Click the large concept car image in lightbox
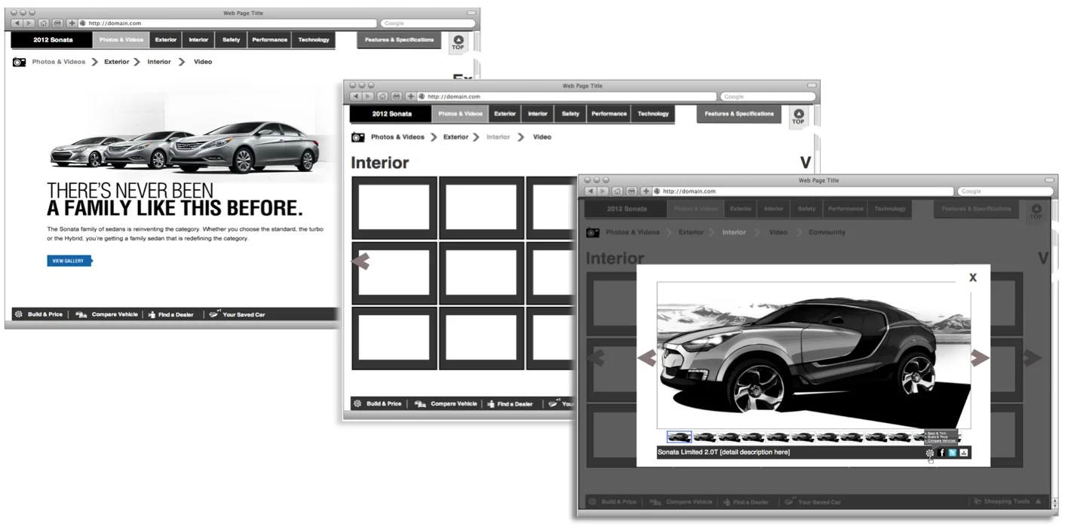This screenshot has width=1065, height=530. tap(813, 356)
